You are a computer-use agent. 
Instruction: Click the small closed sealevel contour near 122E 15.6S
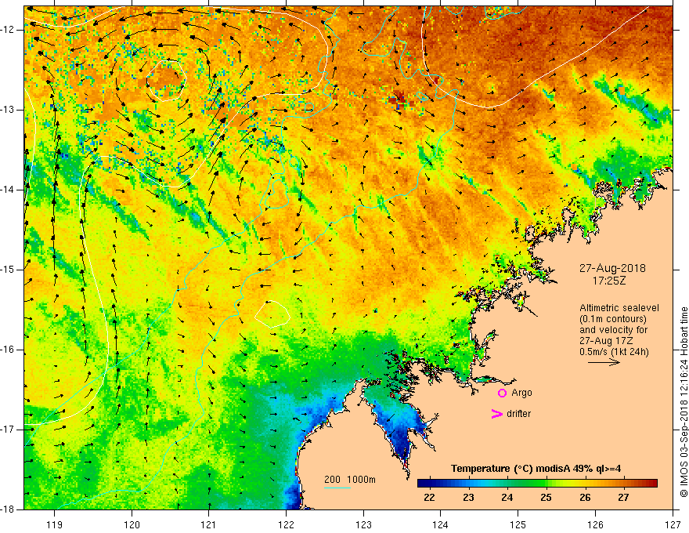[x=272, y=314]
